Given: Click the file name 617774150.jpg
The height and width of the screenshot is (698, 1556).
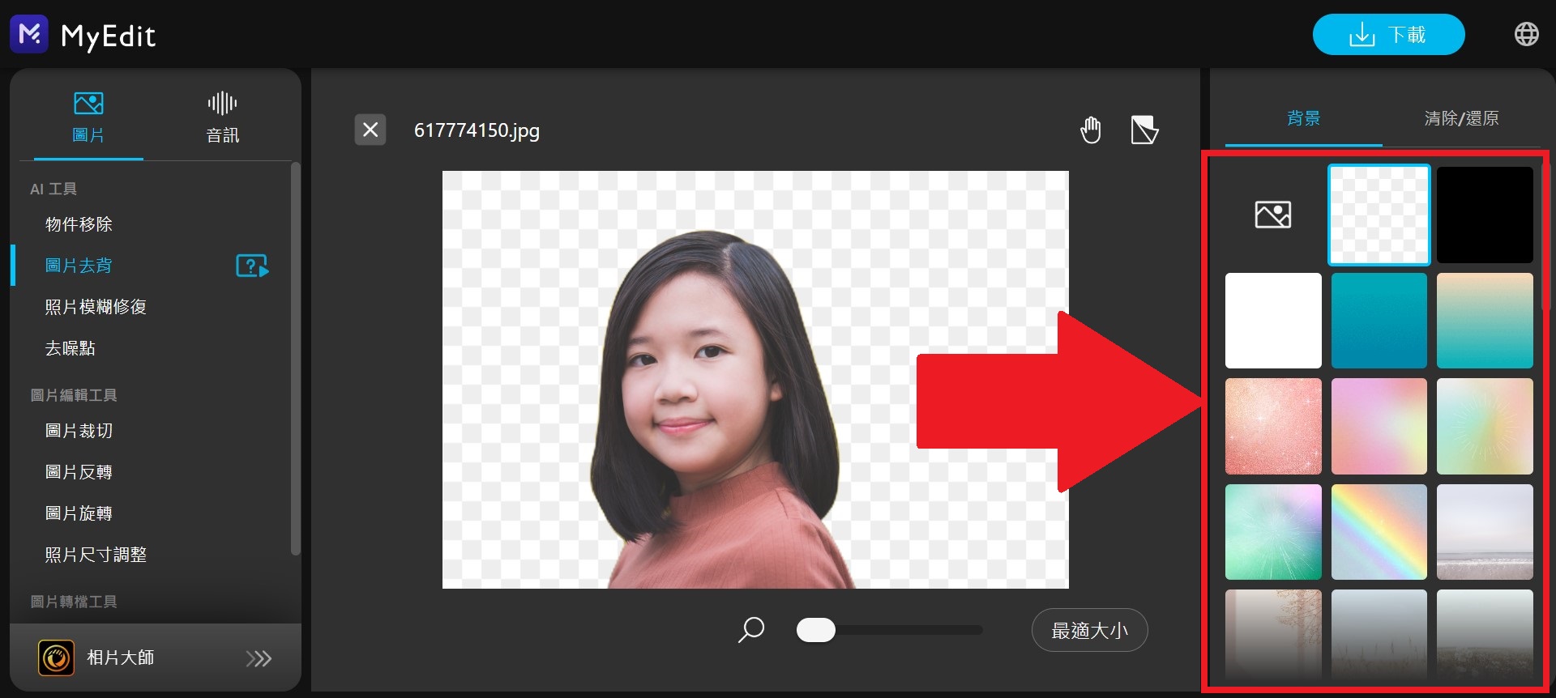Looking at the screenshot, I should (477, 130).
